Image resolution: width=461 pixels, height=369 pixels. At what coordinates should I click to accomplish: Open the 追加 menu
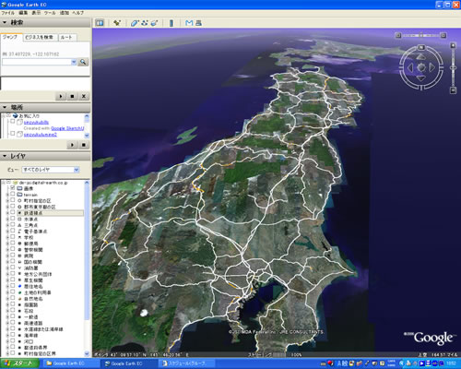[65, 13]
